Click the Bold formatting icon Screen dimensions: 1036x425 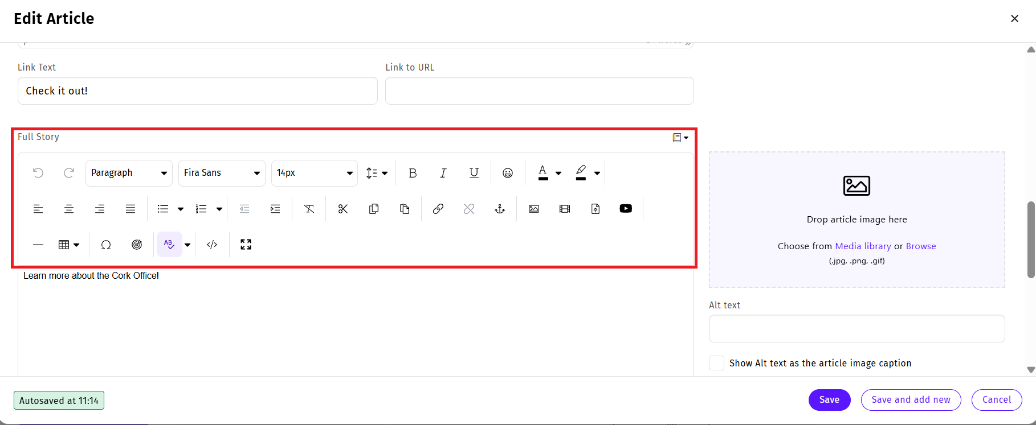coord(413,173)
